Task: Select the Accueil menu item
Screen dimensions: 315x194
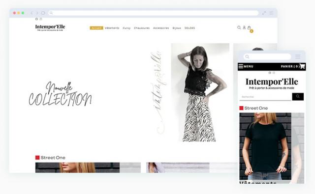Action: click(x=96, y=28)
